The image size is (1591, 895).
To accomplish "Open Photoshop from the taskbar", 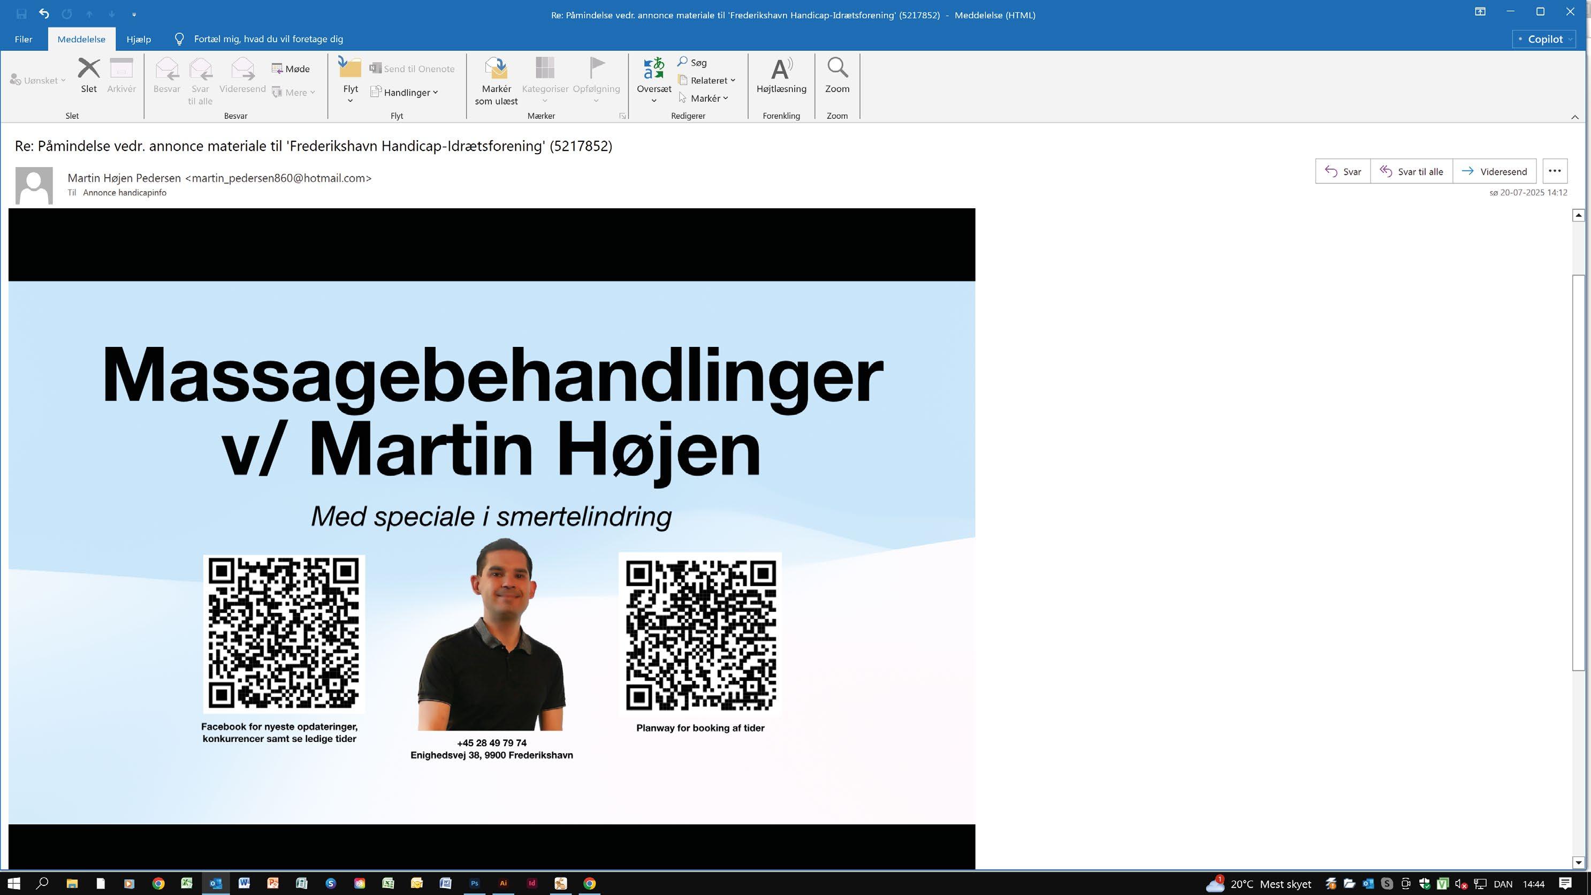I will [474, 883].
